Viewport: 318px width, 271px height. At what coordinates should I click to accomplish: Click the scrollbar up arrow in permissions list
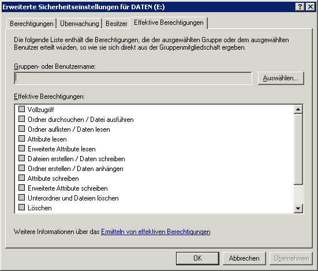(298, 109)
